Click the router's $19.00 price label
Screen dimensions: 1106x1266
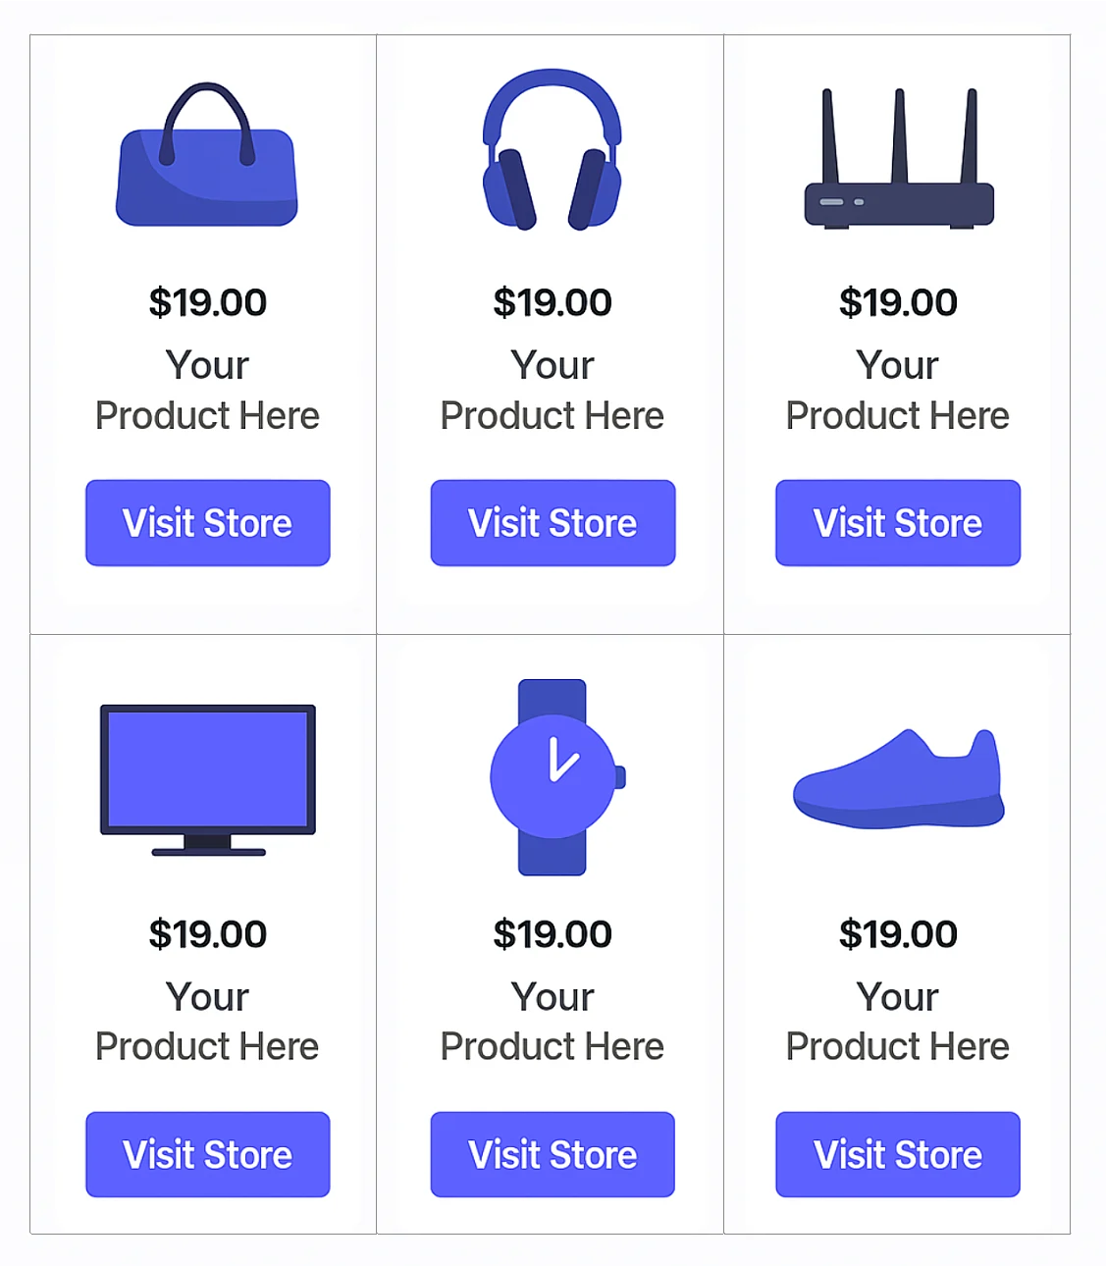coord(898,302)
